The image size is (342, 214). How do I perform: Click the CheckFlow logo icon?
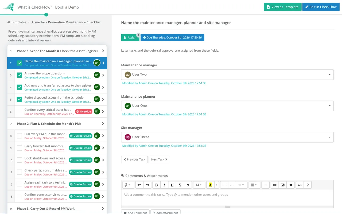point(9,7)
